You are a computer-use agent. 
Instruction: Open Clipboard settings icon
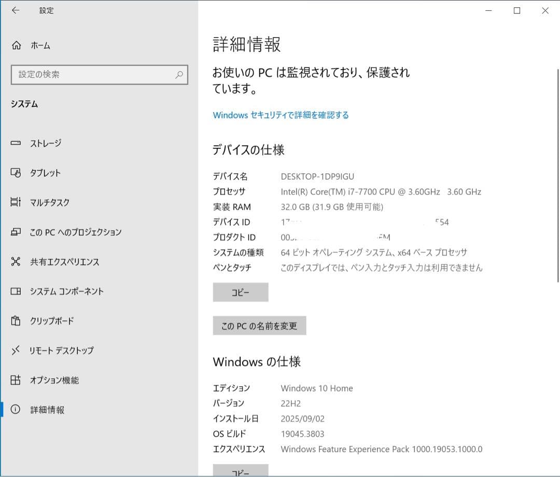tap(16, 321)
